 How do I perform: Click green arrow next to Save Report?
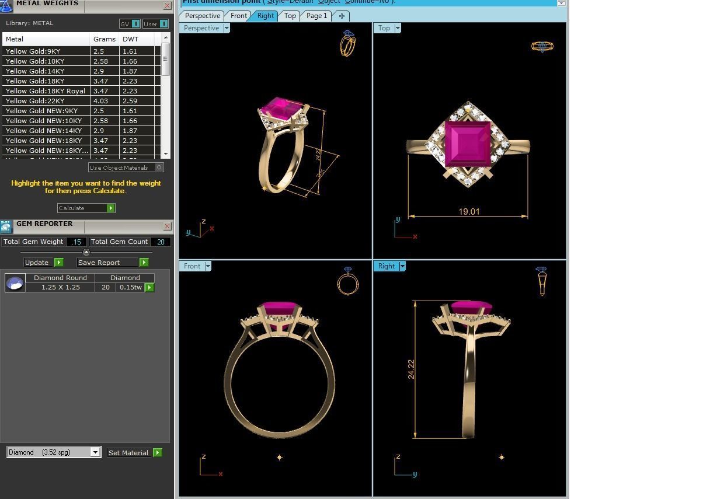pyautogui.click(x=144, y=263)
